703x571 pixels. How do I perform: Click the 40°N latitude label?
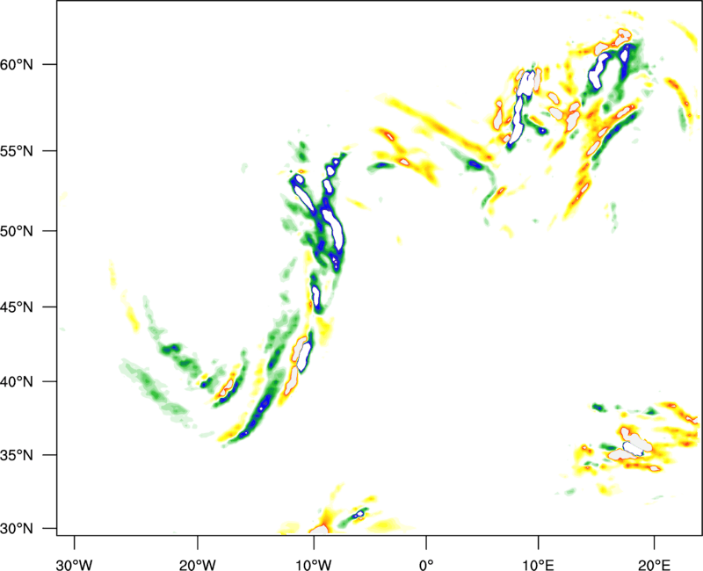click(x=17, y=381)
